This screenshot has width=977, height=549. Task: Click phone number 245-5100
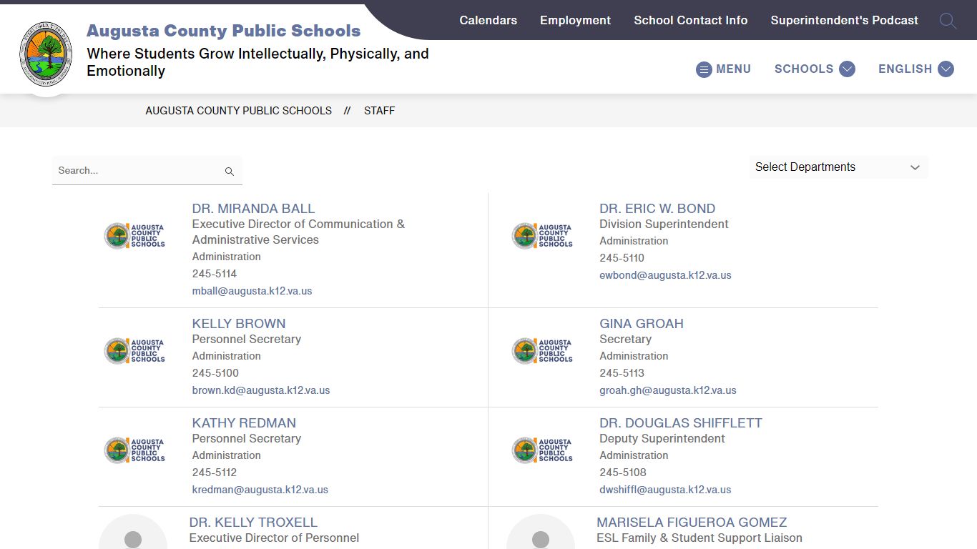coord(215,373)
